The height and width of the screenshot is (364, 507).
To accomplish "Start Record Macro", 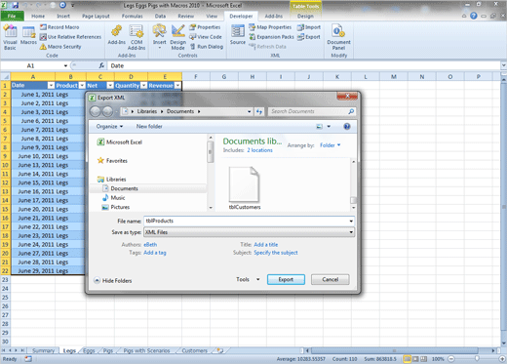I will click(59, 27).
